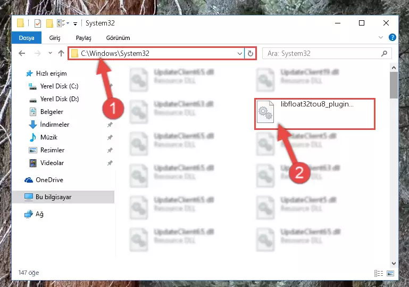Open Müzik folder in sidebar
Screen dimensions: 409x287
point(49,137)
